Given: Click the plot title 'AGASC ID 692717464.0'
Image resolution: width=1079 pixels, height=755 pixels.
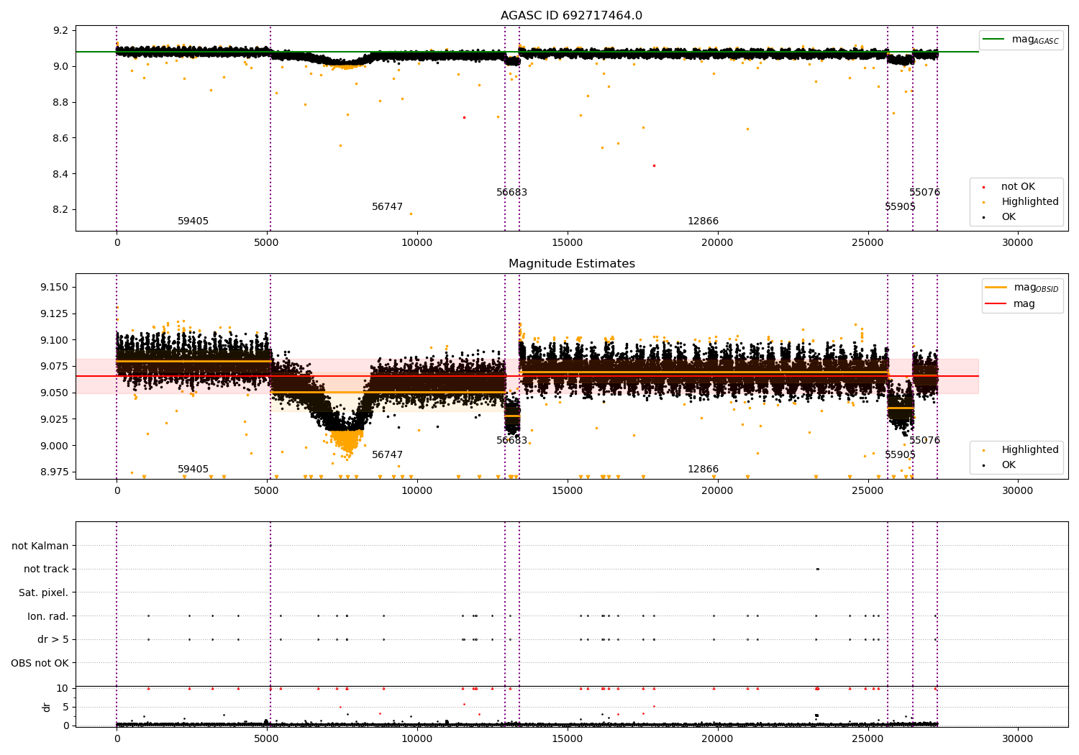Looking at the screenshot, I should [571, 16].
